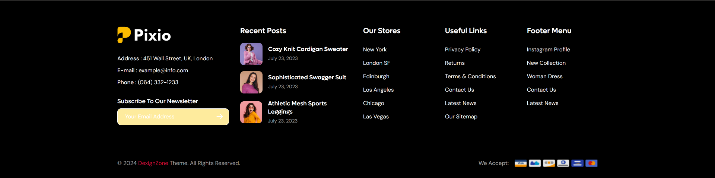Select the Las Vegas store
The image size is (715, 178).
point(376,117)
